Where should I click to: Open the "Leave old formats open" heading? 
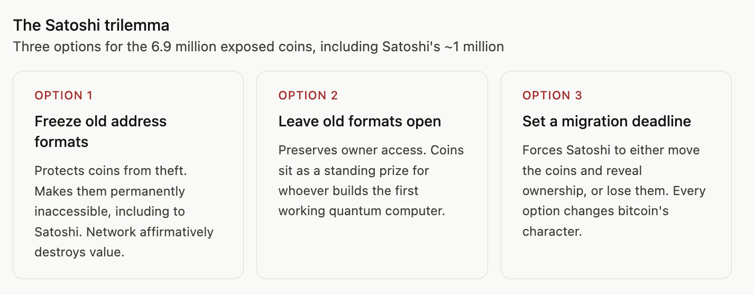[360, 122]
